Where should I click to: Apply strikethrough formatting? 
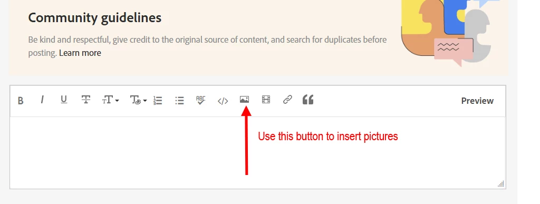(x=86, y=100)
